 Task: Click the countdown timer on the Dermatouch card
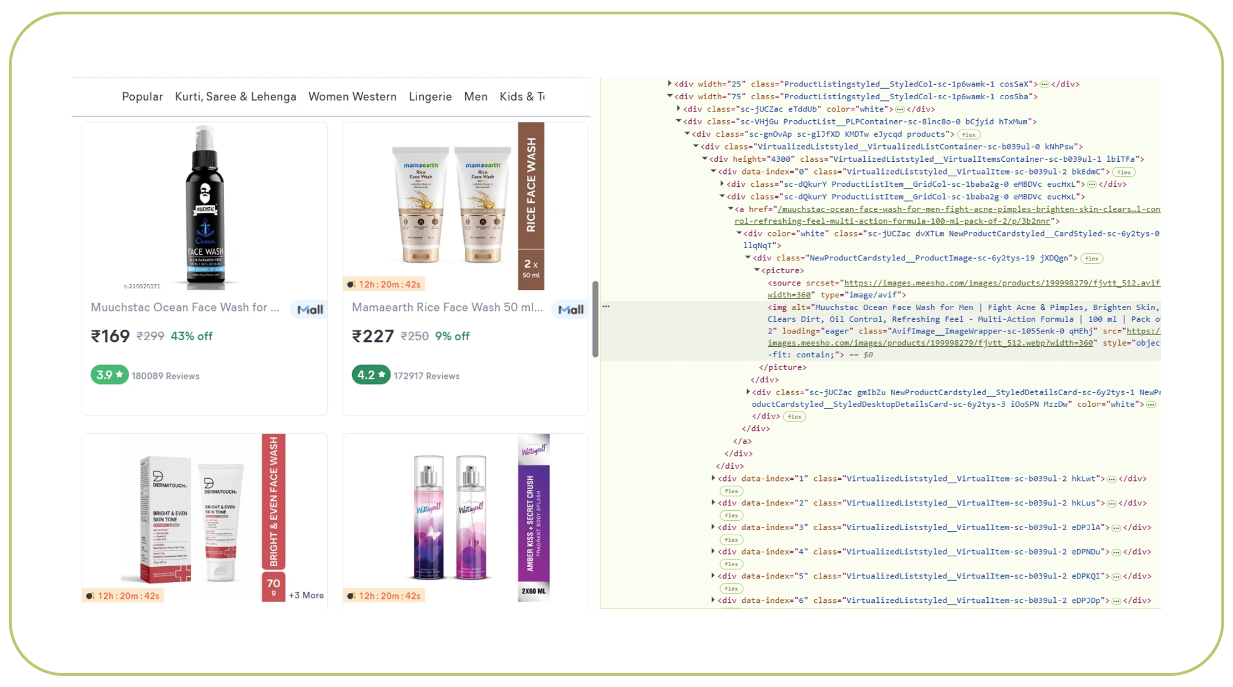point(123,596)
